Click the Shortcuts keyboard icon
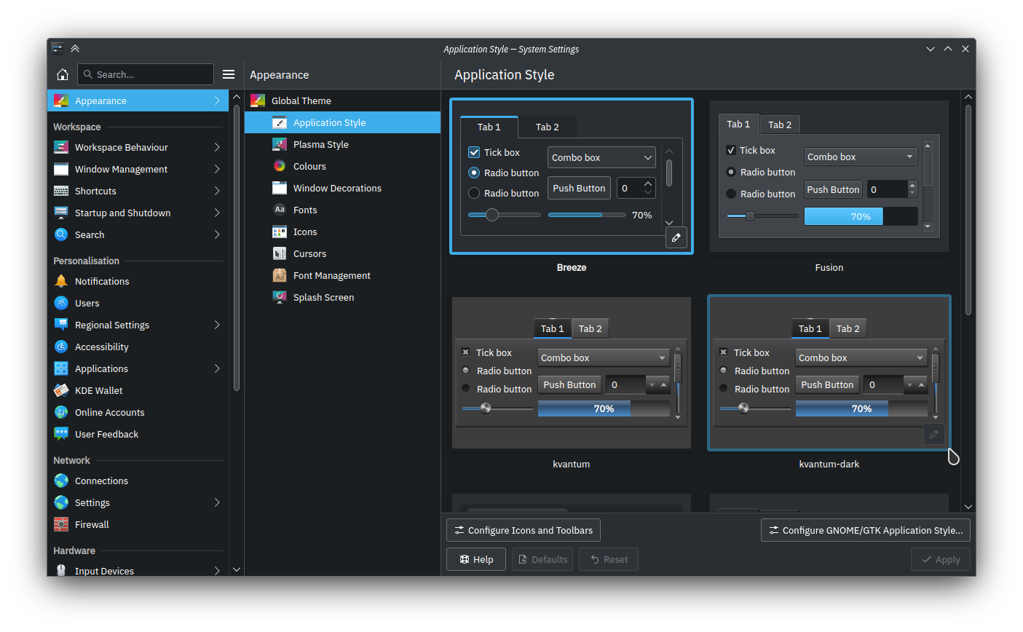The image size is (1023, 632). coord(61,191)
